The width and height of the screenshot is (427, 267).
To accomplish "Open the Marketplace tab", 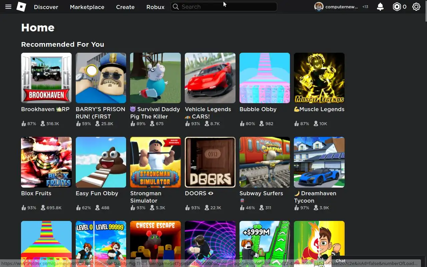I will click(x=87, y=7).
